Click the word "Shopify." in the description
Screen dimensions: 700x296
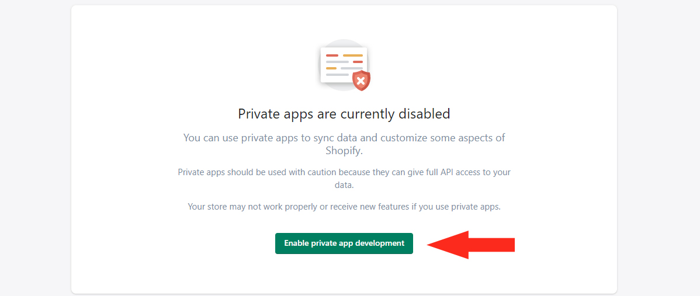pyautogui.click(x=344, y=151)
